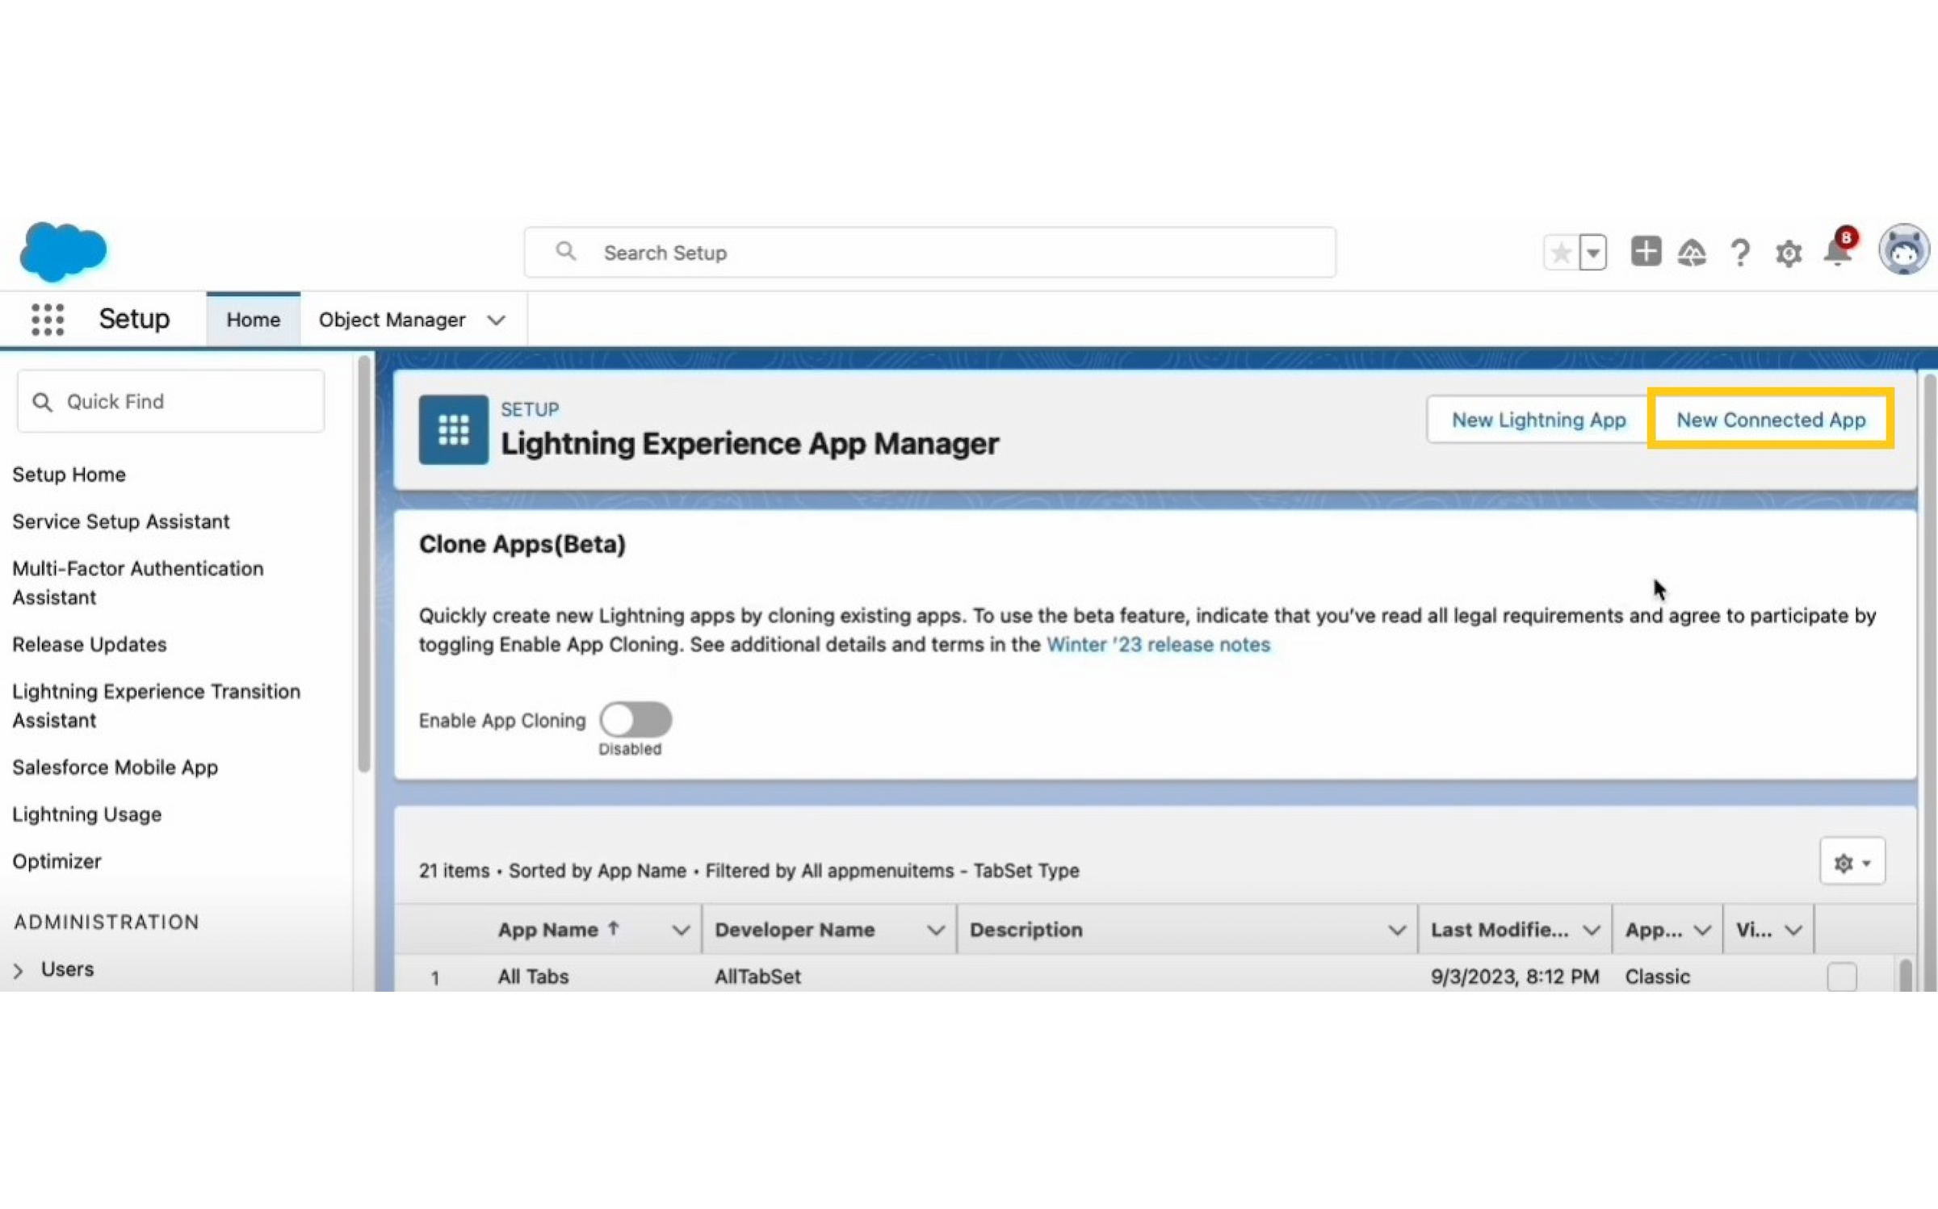This screenshot has height=1209, width=1938.
Task: Click the Salesforce cloud logo
Action: 63,252
